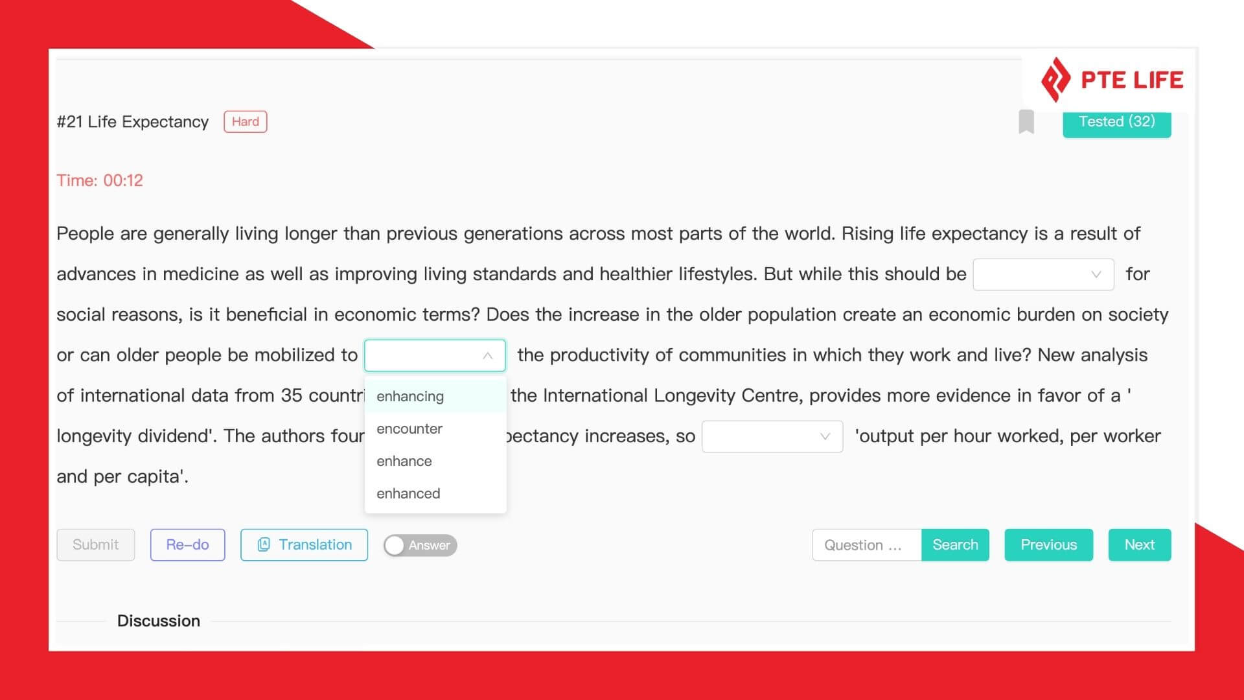1244x700 pixels.
Task: Click the Hard difficulty tag
Action: click(x=246, y=122)
